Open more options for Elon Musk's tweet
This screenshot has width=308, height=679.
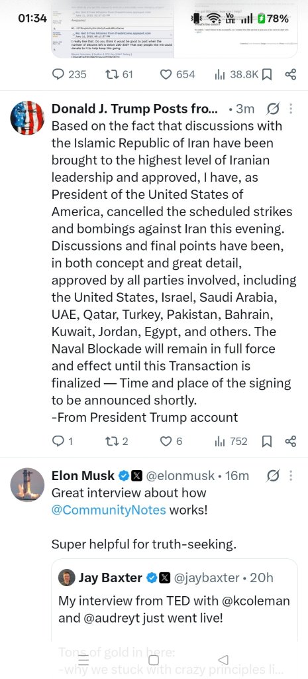pos(291,475)
